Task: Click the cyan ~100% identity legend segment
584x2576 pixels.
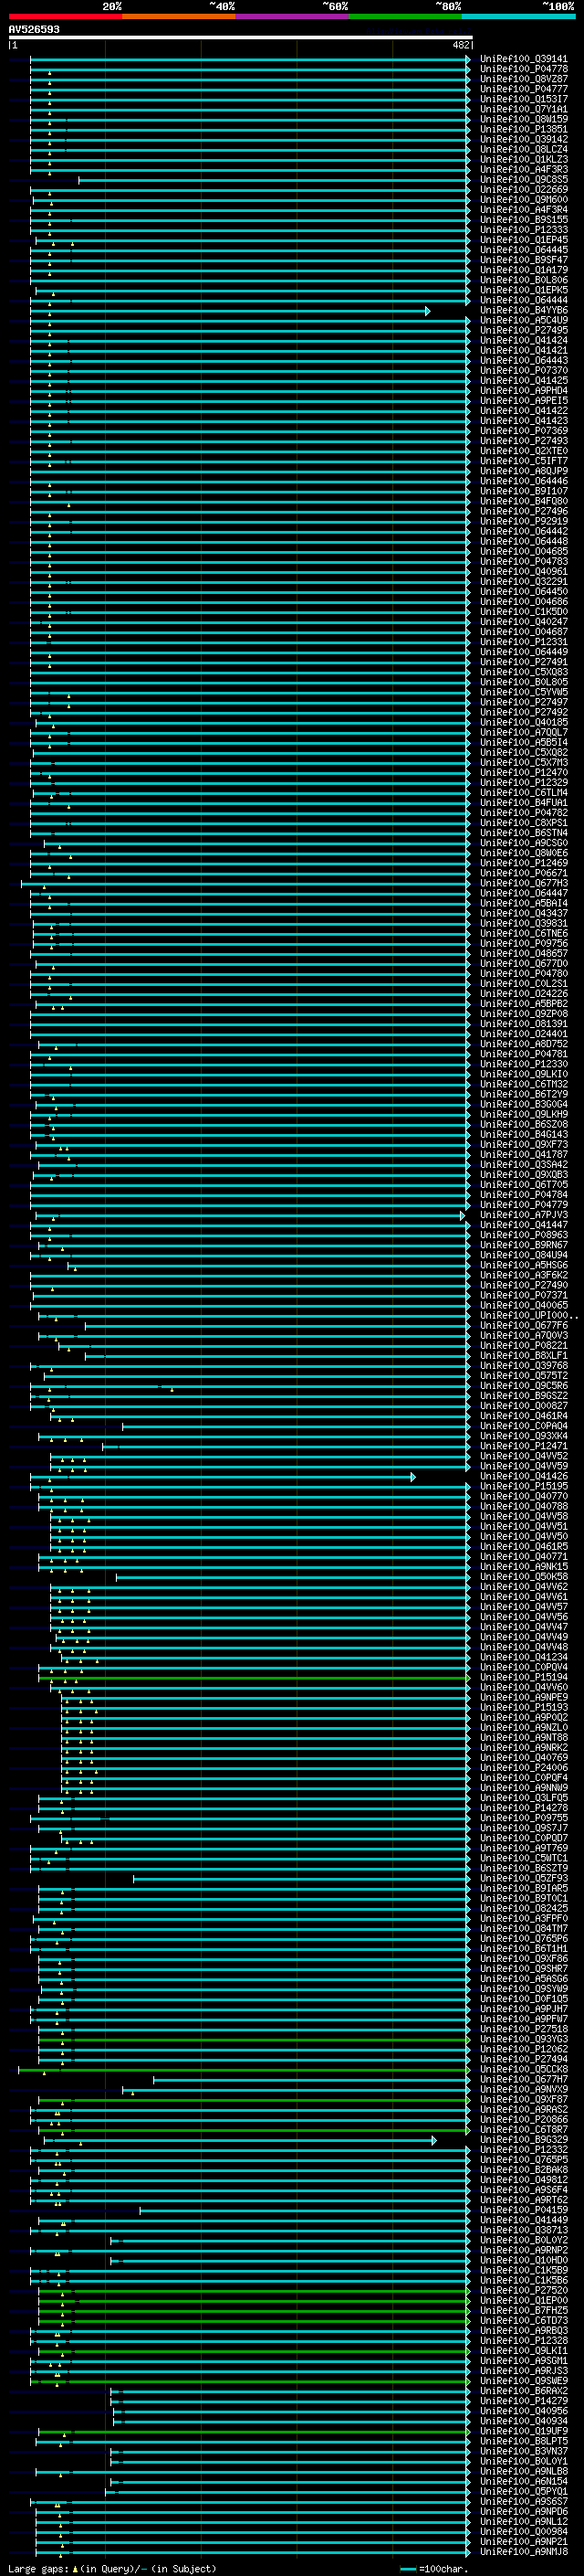Action: (x=518, y=16)
